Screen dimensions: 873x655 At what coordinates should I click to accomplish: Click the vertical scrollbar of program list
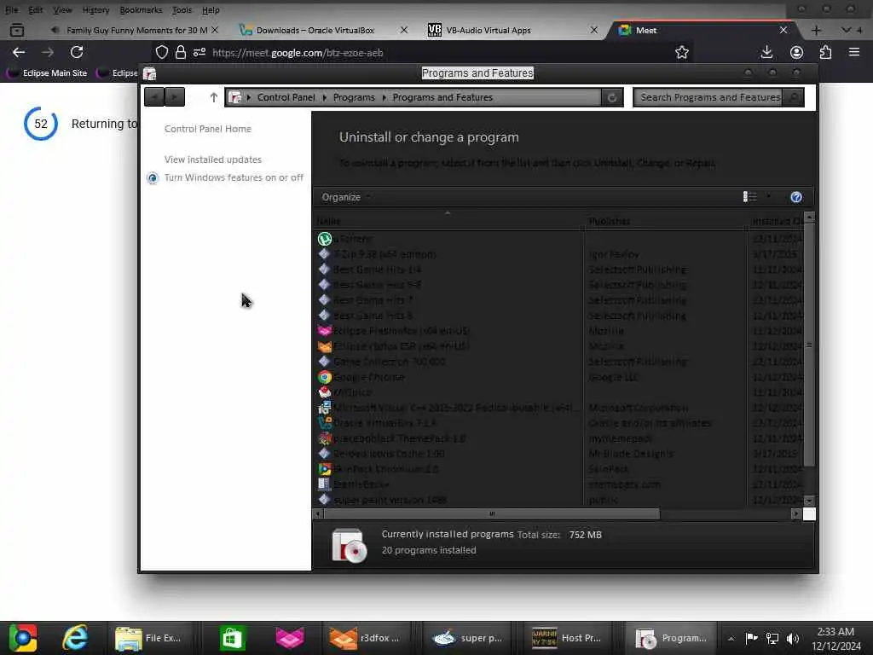coord(810,345)
